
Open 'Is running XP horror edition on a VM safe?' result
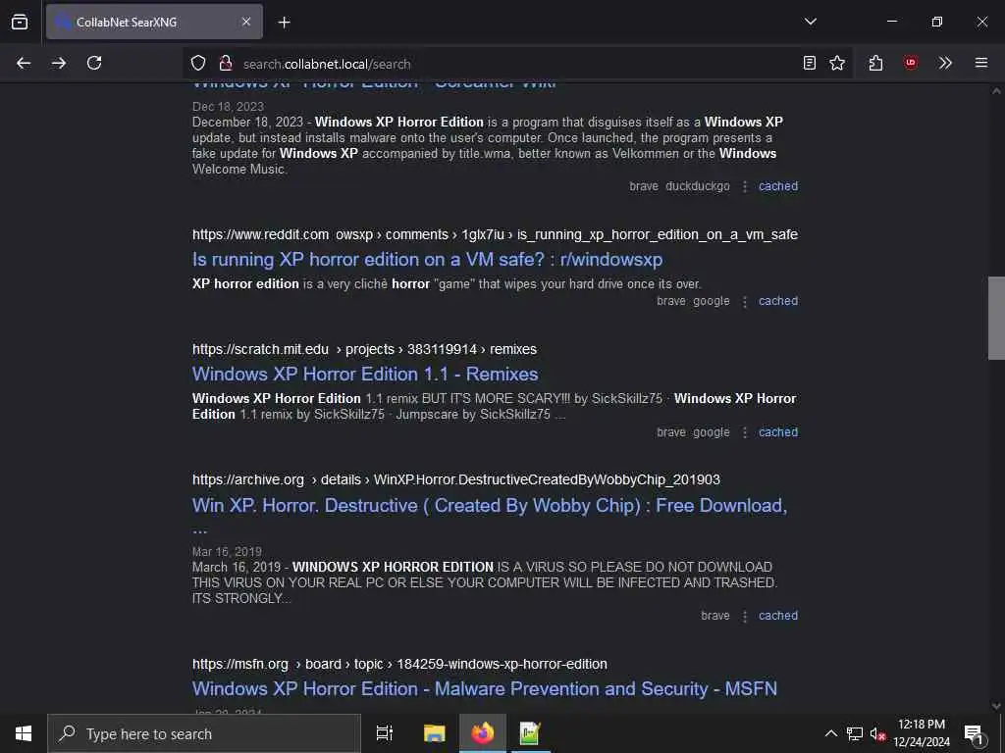coord(428,259)
